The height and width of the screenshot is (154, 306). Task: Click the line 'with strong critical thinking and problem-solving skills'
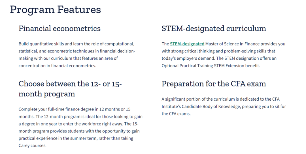point(218,51)
